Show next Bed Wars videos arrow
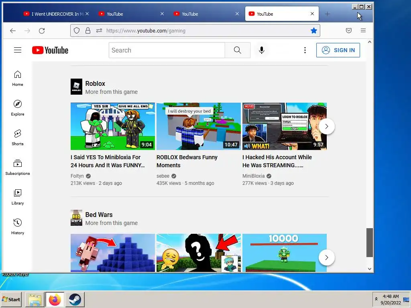 [x=327, y=257]
